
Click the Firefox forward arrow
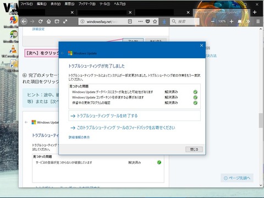point(32,21)
